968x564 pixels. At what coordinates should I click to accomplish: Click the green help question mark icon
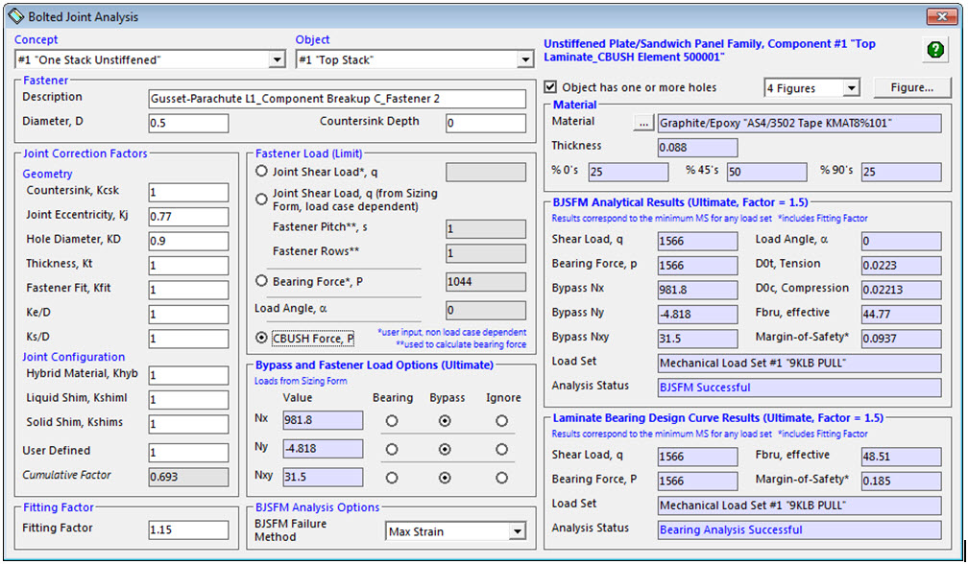click(935, 49)
